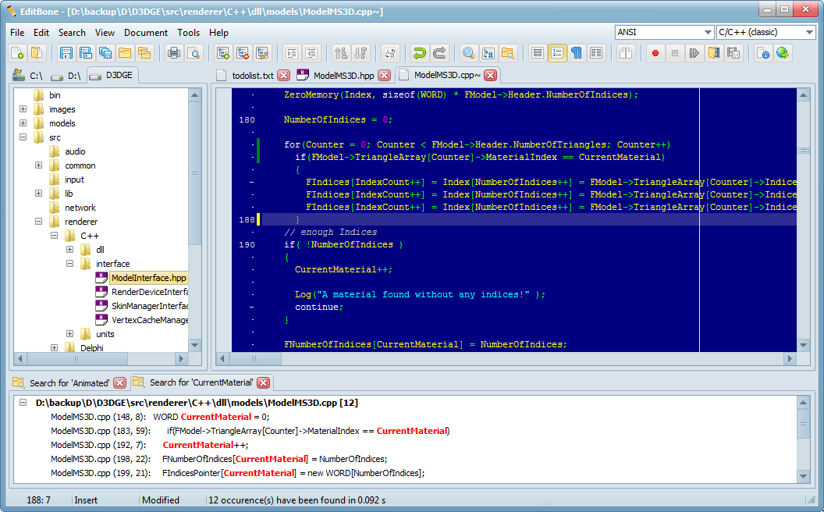Screen dimensions: 824x512
Task: Select RenderDeviceInterface file in tree
Action: coord(148,292)
